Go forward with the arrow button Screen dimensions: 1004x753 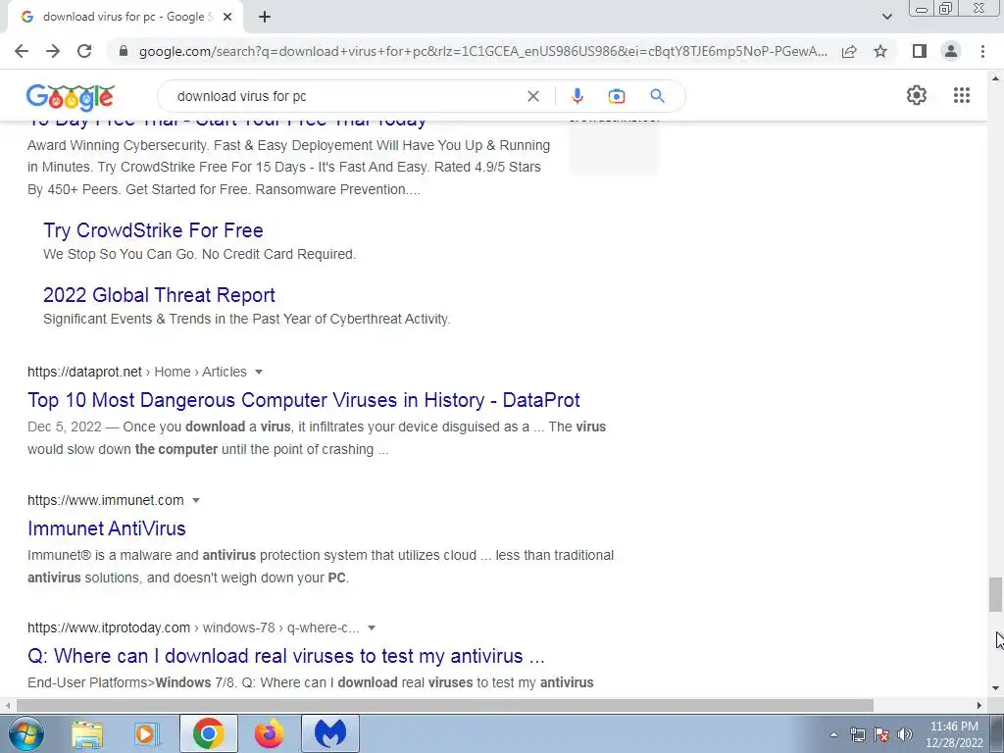coord(53,51)
